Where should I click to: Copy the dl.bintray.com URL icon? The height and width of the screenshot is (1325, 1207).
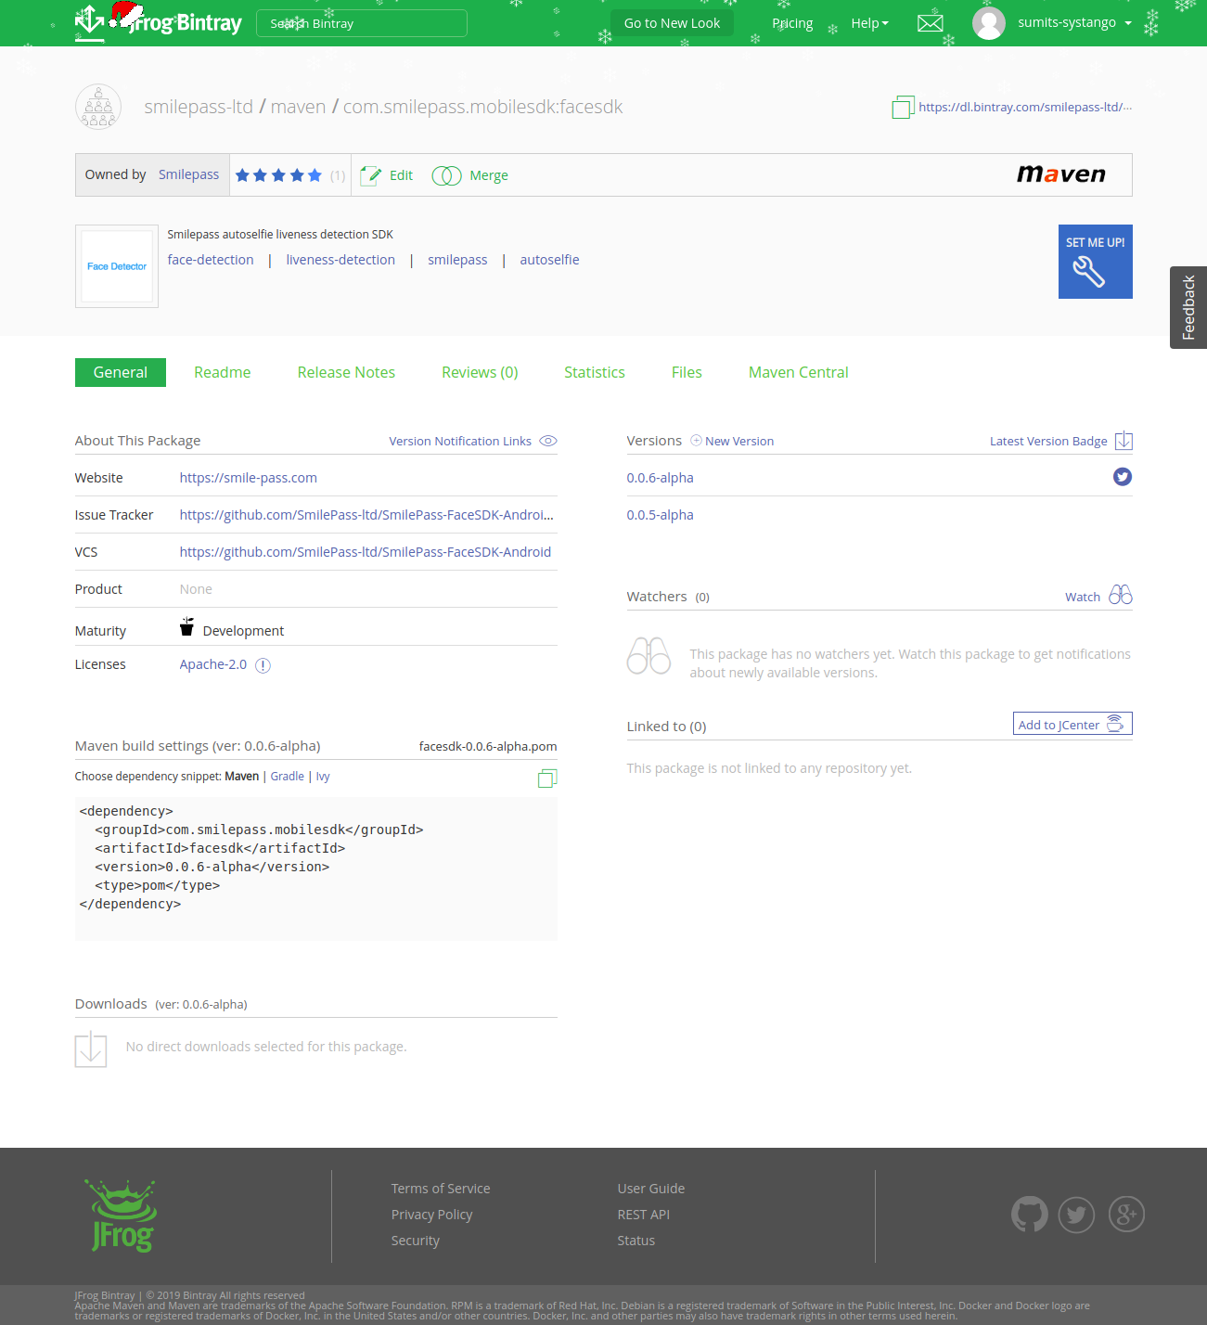[x=903, y=108]
